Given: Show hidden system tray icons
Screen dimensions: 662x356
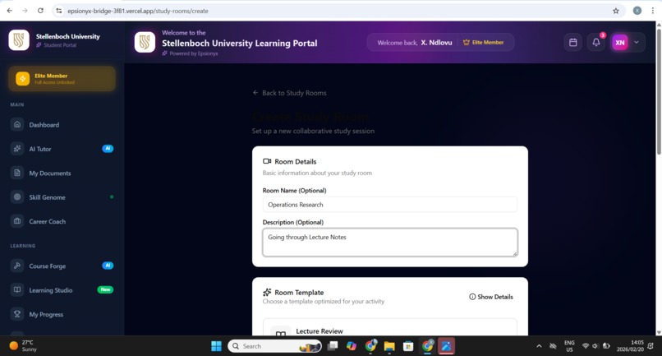Looking at the screenshot, I should (539, 346).
